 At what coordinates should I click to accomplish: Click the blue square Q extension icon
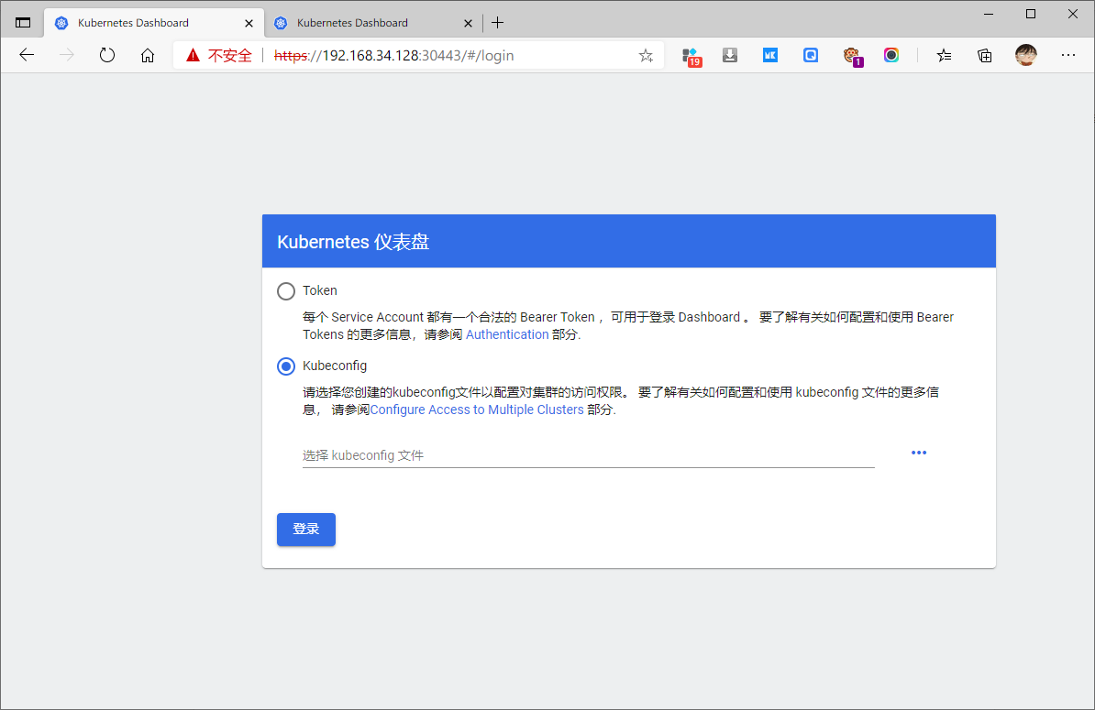(811, 55)
